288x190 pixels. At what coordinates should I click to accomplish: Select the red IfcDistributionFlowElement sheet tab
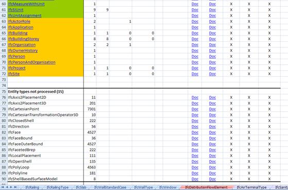pyautogui.click(x=206, y=187)
